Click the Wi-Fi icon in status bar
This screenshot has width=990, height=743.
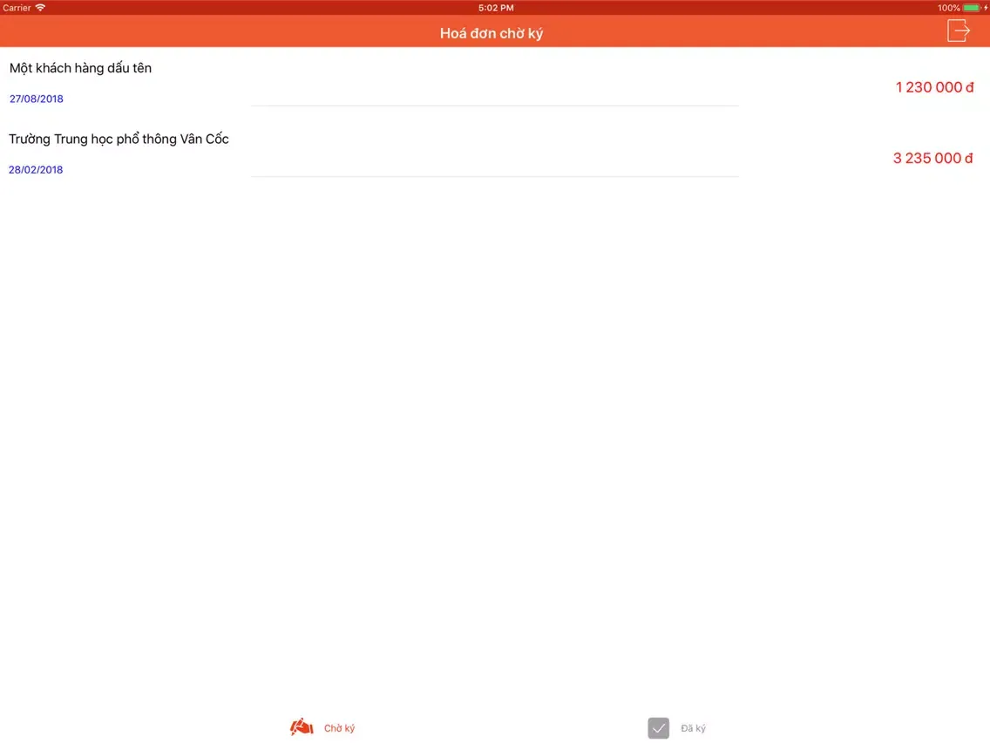click(40, 8)
